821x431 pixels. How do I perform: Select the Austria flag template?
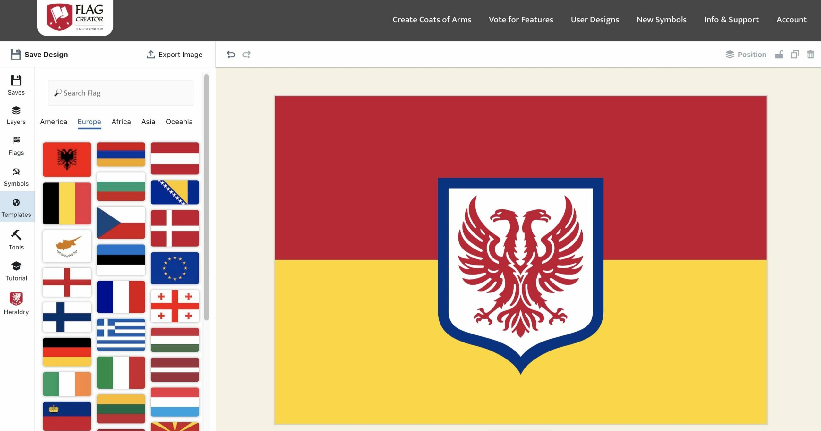[175, 158]
